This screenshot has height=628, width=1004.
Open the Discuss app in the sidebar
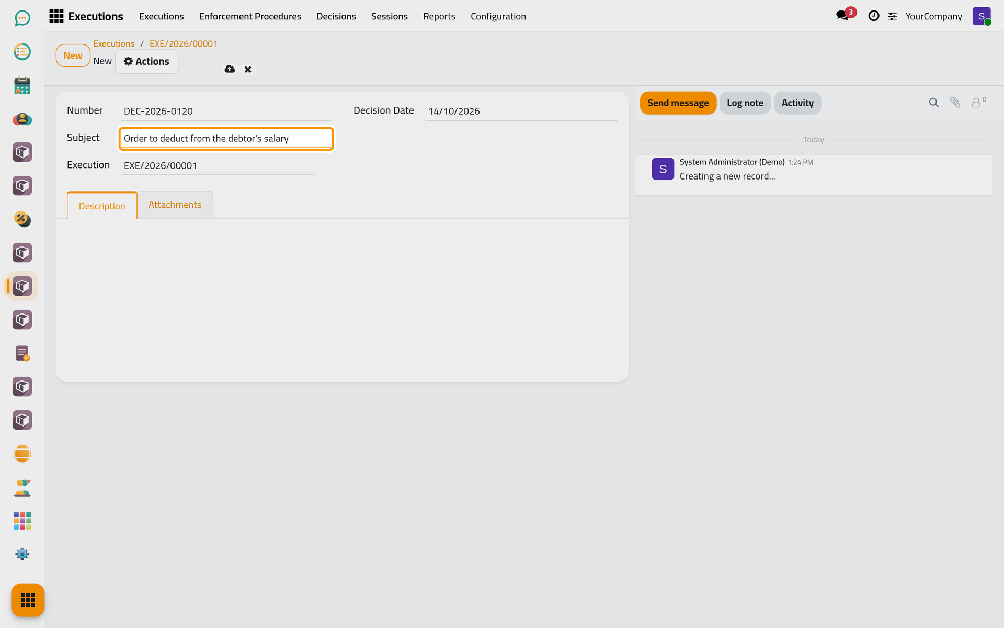pos(22,18)
